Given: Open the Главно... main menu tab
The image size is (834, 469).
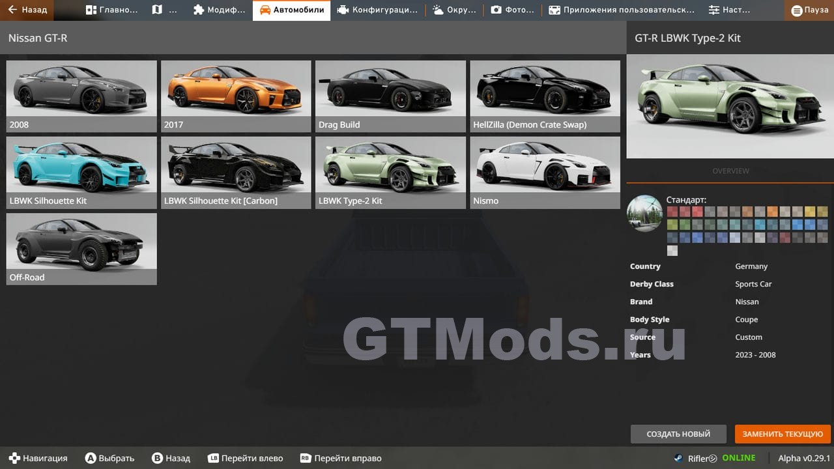Looking at the screenshot, I should point(111,10).
